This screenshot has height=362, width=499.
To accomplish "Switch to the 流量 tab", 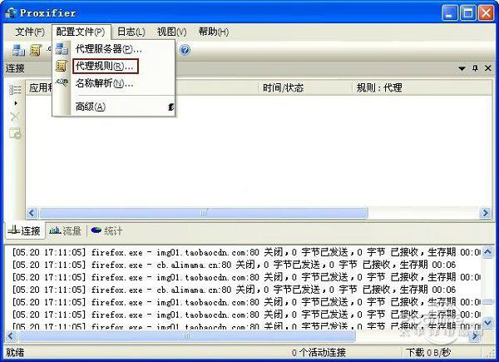I will (x=66, y=231).
